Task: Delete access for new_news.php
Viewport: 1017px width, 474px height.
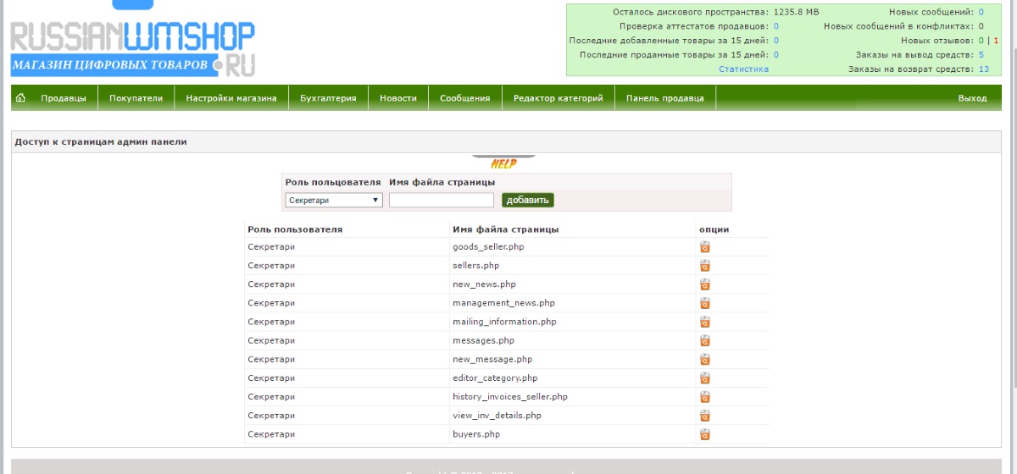Action: (x=704, y=284)
